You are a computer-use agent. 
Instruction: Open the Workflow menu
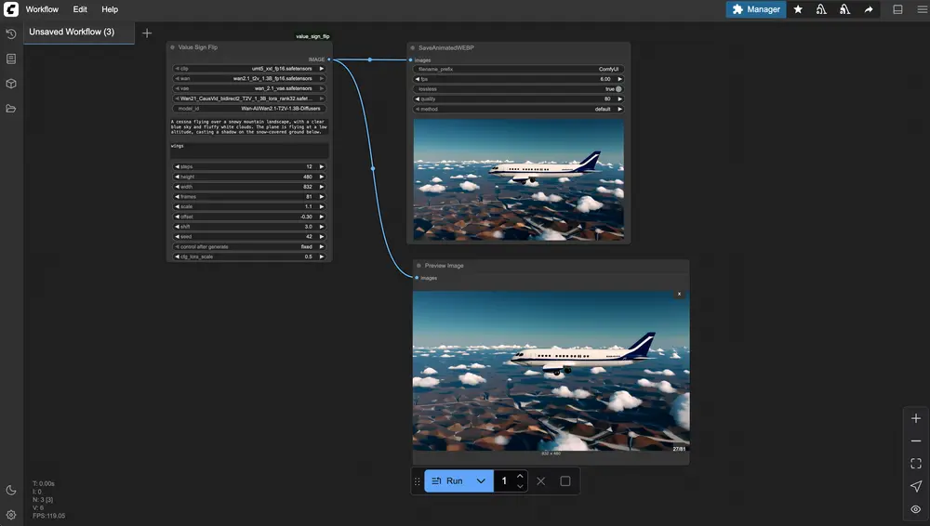click(42, 9)
